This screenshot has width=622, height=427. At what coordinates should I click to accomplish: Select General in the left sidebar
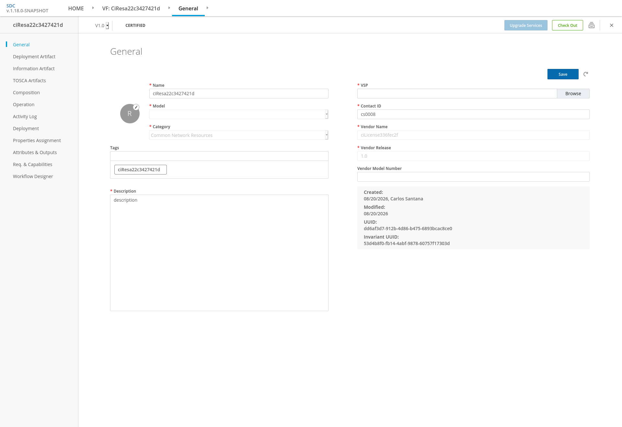click(x=21, y=45)
